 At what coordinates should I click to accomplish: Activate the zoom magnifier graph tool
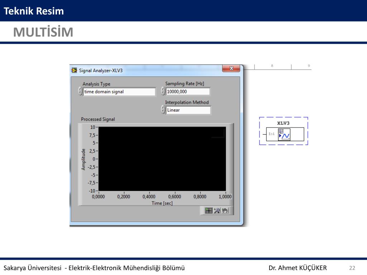(217, 211)
